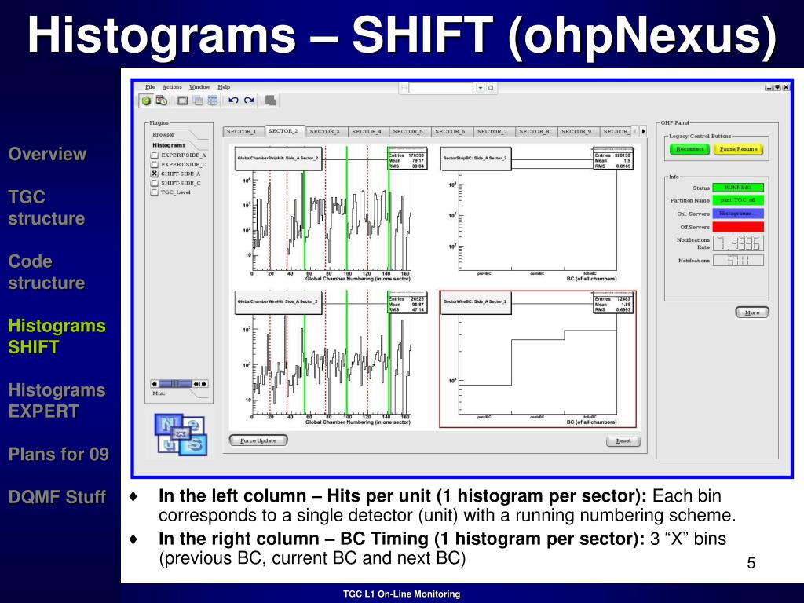The image size is (804, 603).
Task: Click Histograms SHIFT in the slide sidebar
Action: click(57, 336)
